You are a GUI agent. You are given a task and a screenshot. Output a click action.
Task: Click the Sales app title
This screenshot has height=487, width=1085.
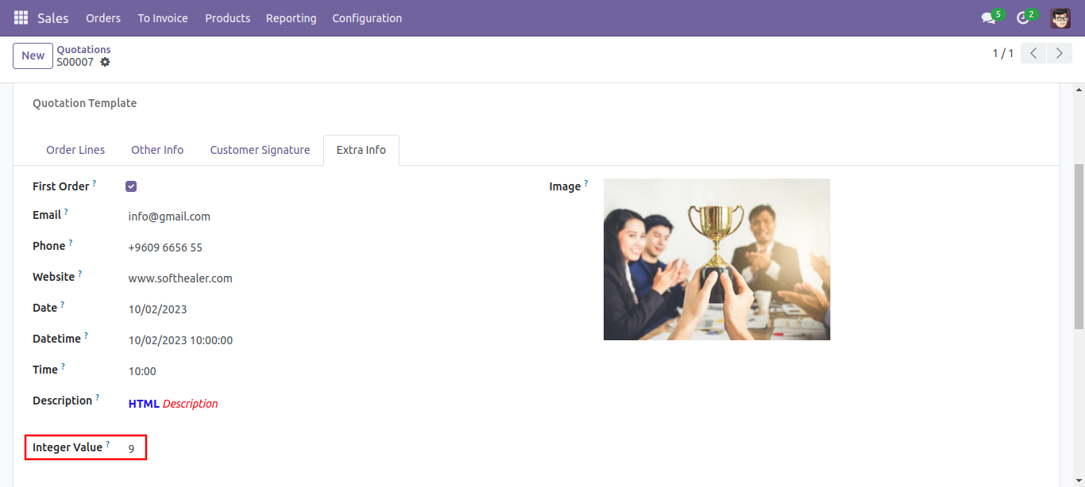click(53, 17)
